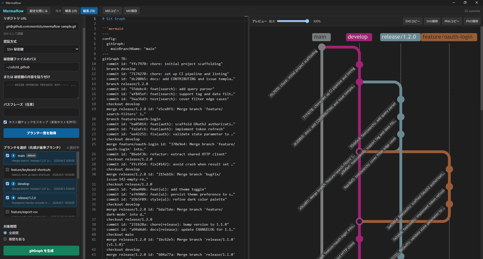
Task: Click the 'checkout main' code line
Action: point(120,234)
